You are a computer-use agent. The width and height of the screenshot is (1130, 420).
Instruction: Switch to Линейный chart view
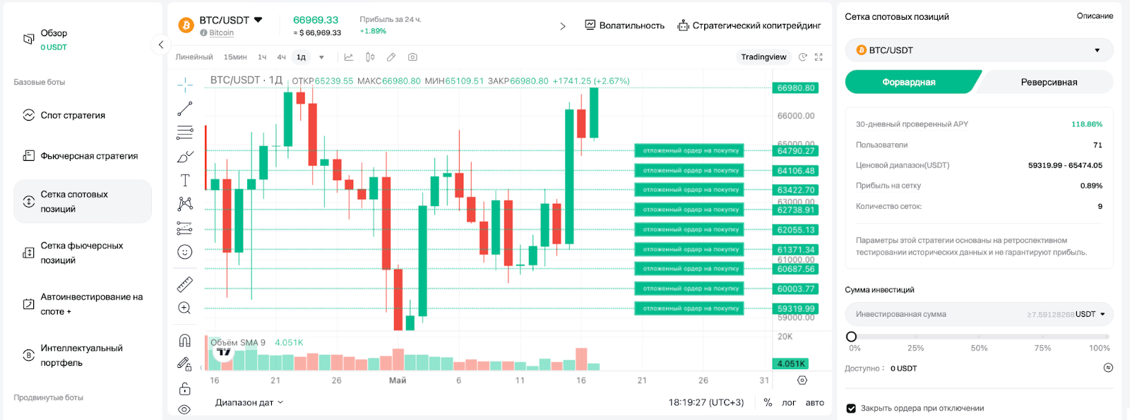point(194,57)
